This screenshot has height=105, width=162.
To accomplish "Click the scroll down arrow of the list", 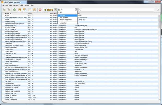I will [159, 100].
